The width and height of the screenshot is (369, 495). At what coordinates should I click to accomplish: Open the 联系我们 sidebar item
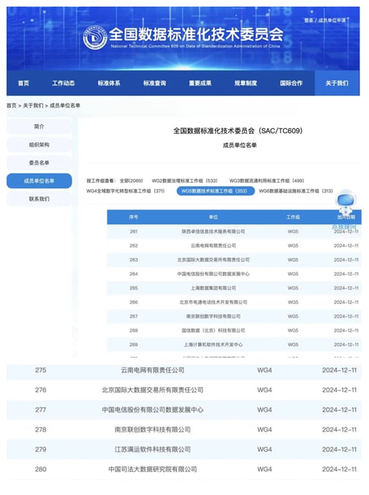[39, 199]
